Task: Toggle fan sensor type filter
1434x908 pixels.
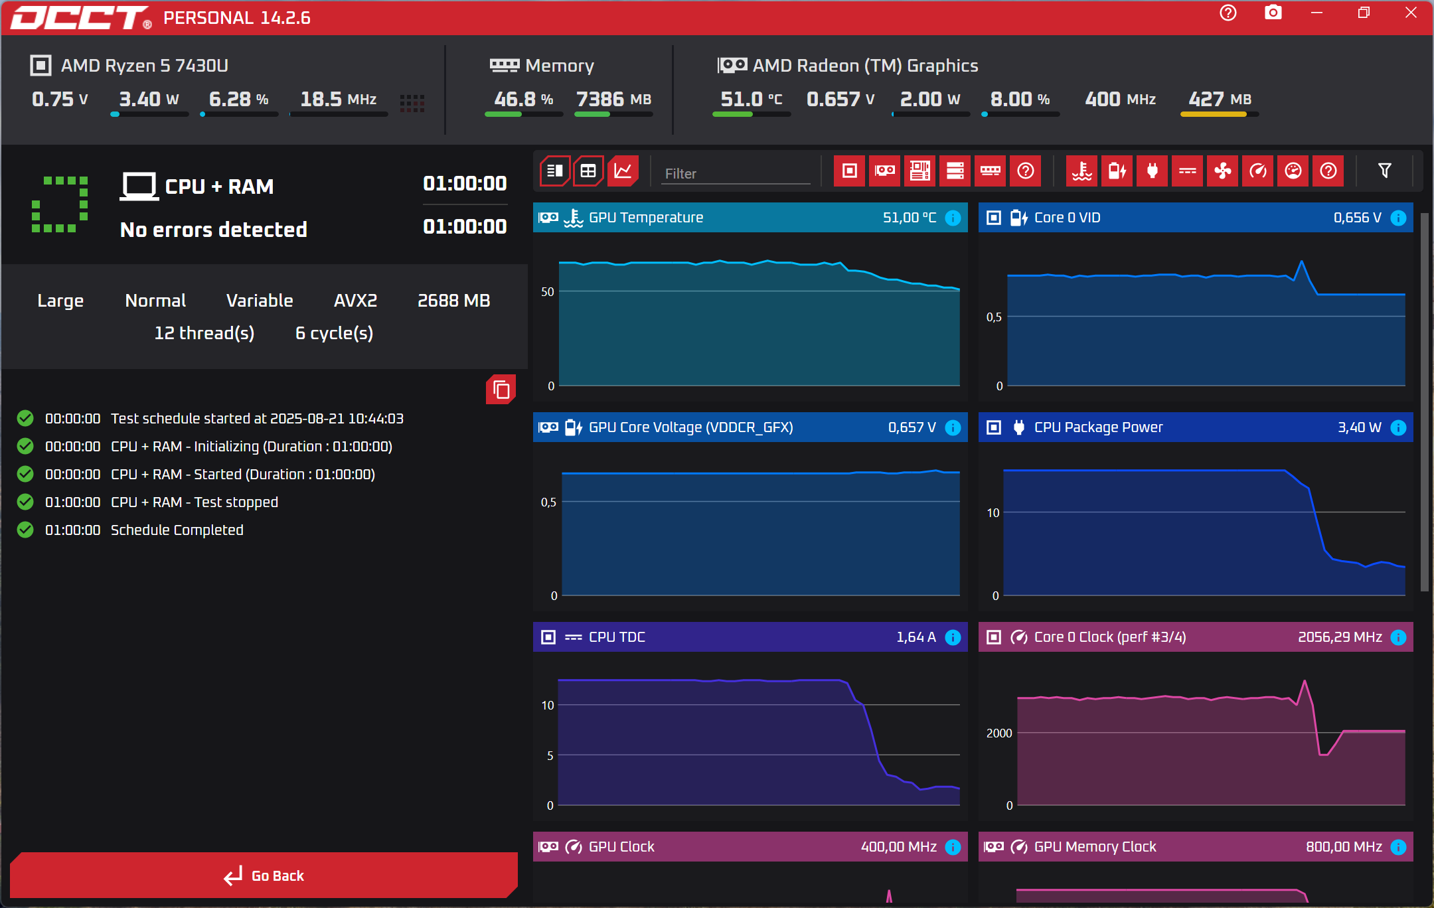Action: click(1222, 171)
